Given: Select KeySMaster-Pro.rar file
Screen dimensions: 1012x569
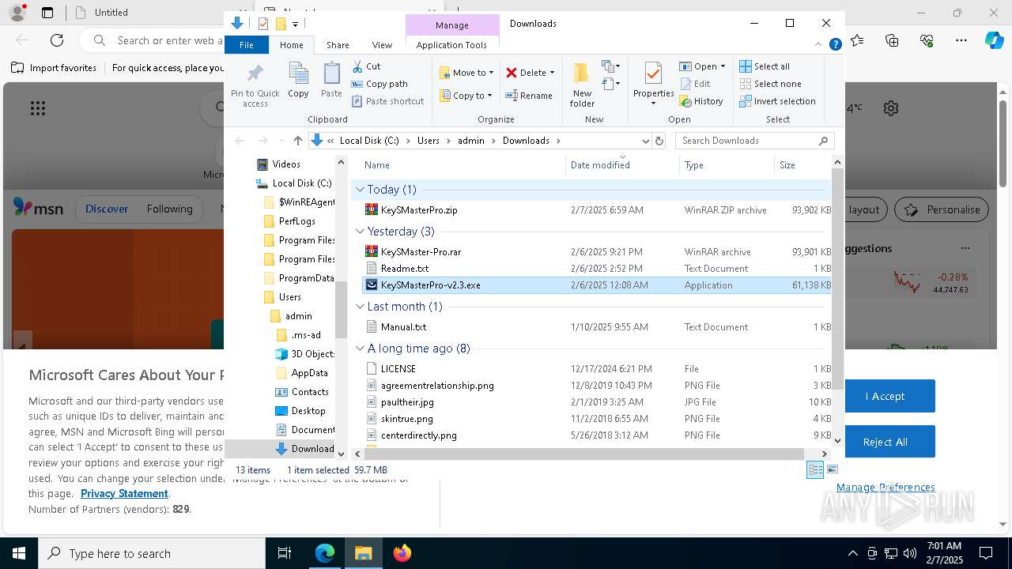Looking at the screenshot, I should (x=421, y=252).
